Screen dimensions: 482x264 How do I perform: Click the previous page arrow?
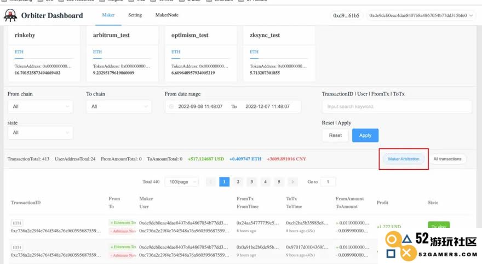click(210, 182)
